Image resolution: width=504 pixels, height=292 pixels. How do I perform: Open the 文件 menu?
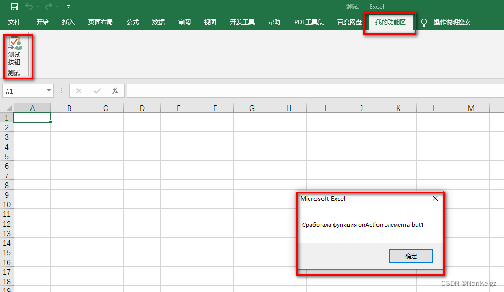click(15, 22)
